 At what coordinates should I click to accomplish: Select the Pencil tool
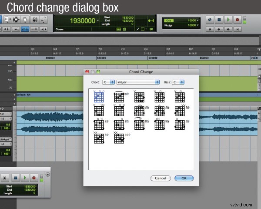(43, 20)
